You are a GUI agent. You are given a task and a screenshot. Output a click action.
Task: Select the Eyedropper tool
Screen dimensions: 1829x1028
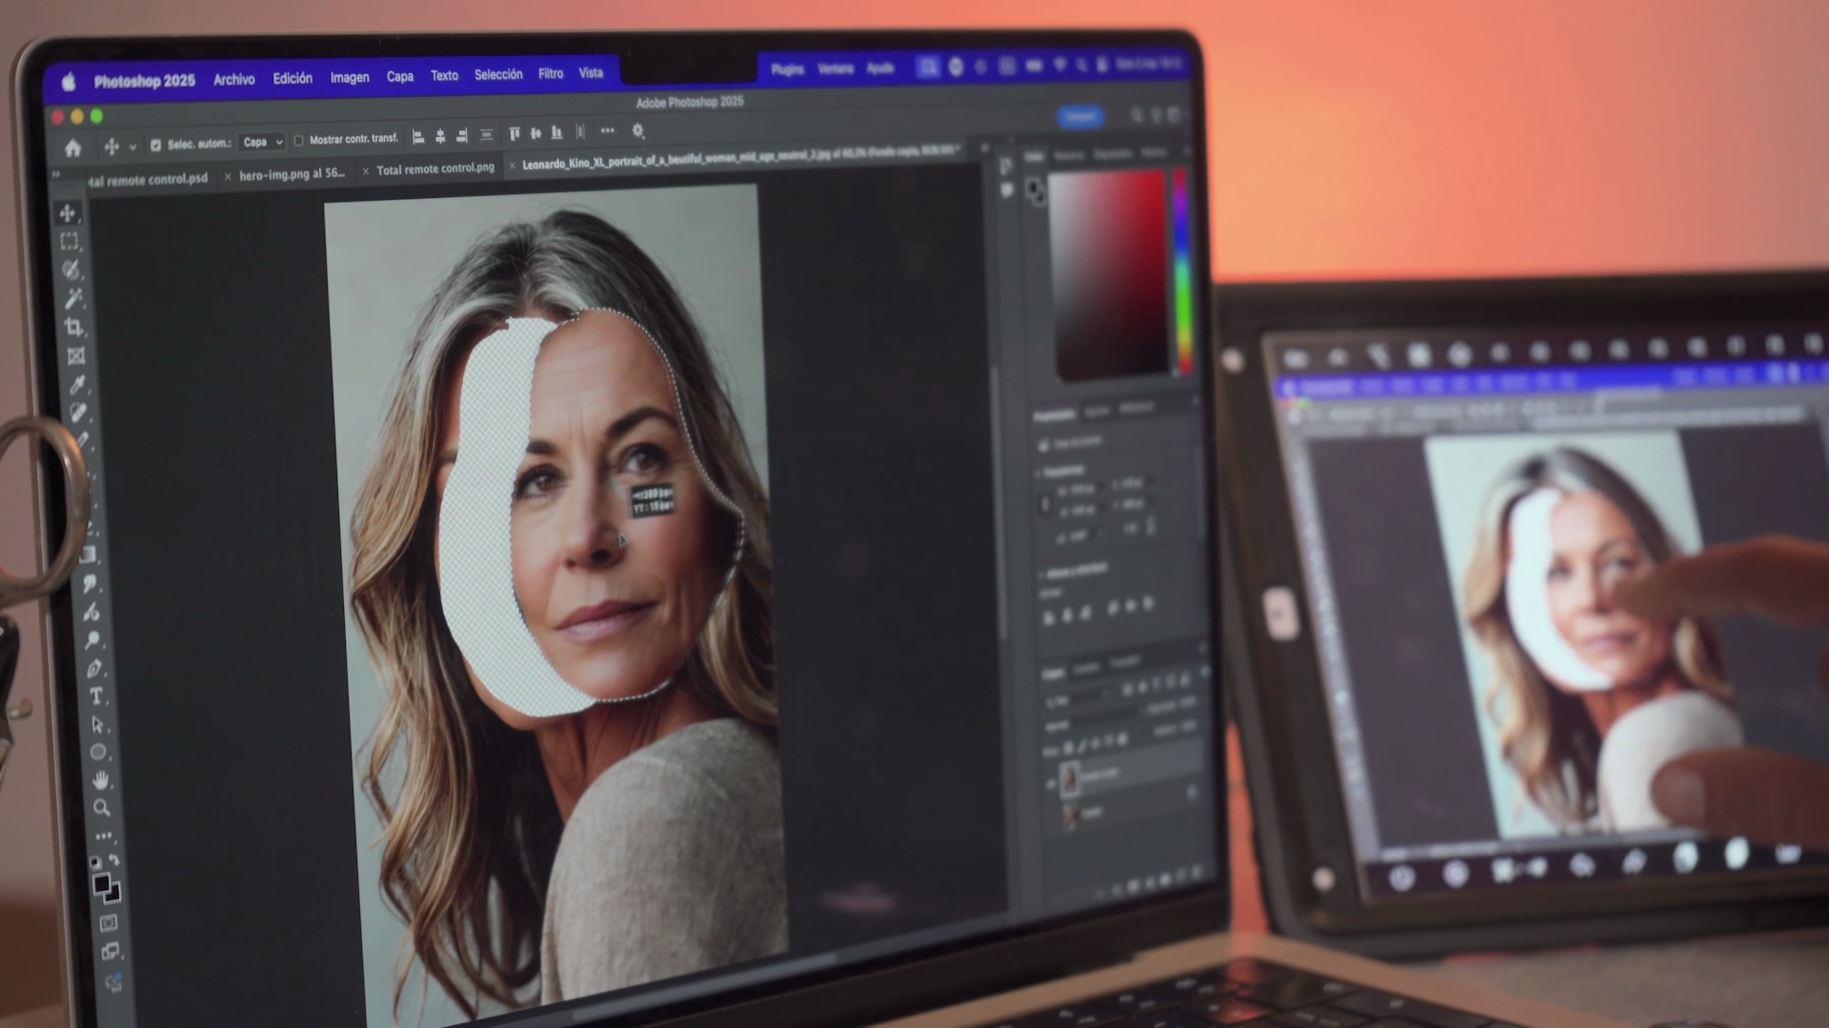click(x=78, y=385)
